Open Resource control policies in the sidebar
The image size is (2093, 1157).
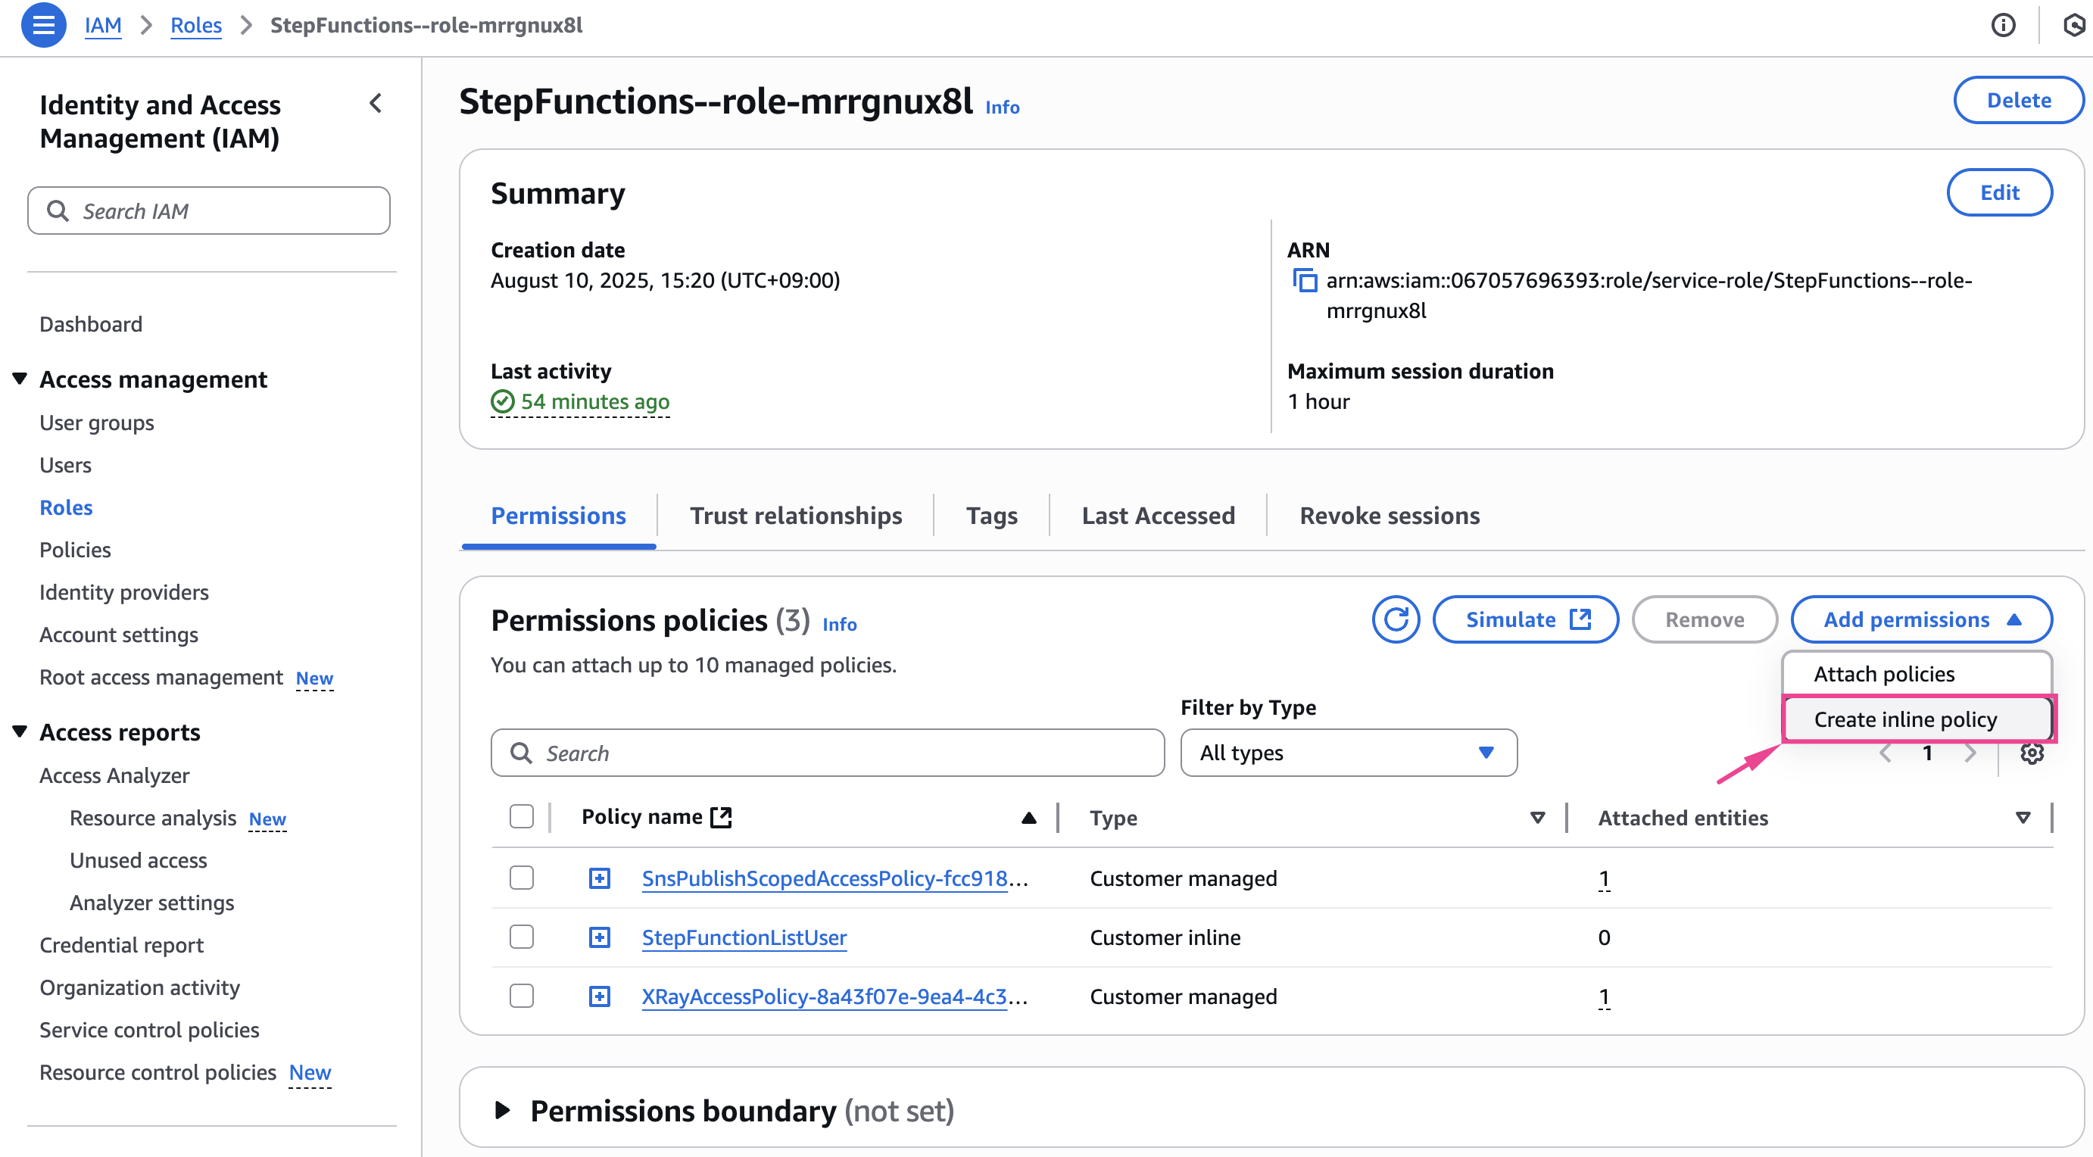pos(158,1071)
